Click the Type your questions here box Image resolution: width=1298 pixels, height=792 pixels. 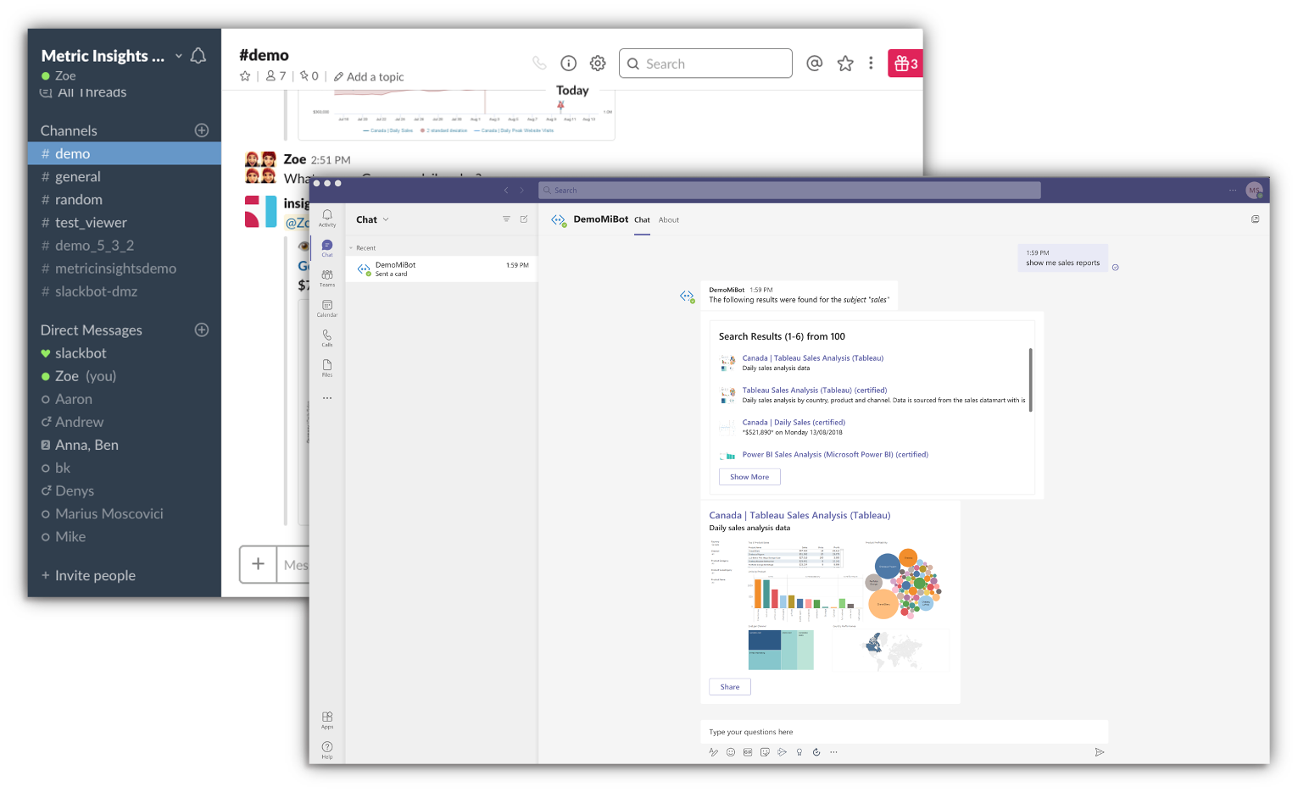click(904, 732)
